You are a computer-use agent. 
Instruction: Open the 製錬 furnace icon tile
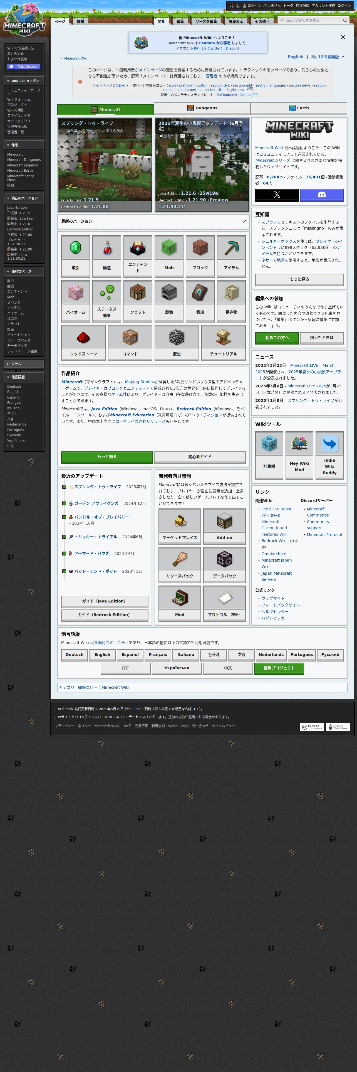click(169, 301)
